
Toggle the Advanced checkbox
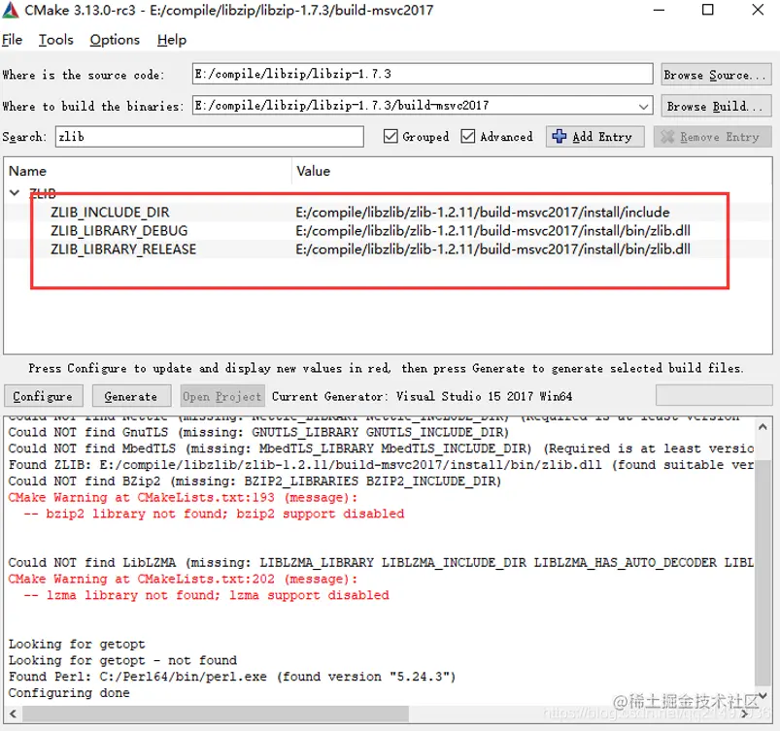pos(467,136)
